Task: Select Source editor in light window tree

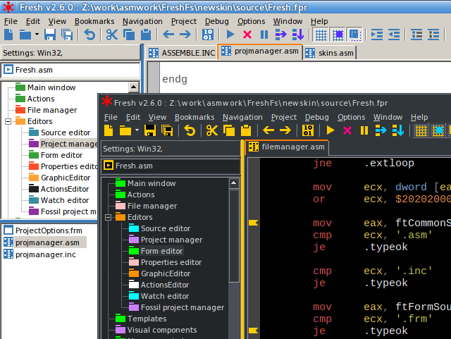Action: coord(66,132)
